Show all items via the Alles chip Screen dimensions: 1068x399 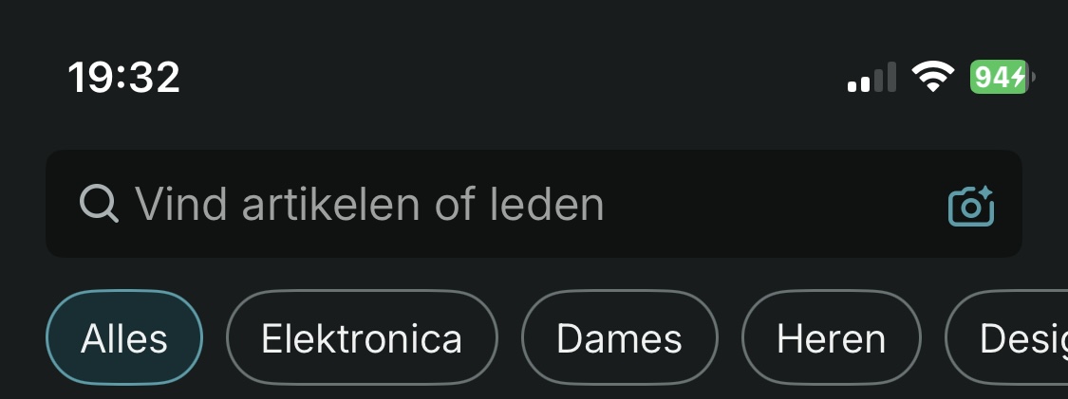[124, 338]
